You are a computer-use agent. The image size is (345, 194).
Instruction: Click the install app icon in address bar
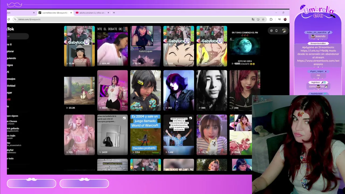coord(258,19)
